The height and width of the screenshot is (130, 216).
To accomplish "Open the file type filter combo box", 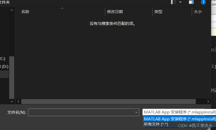I will coord(179,112).
